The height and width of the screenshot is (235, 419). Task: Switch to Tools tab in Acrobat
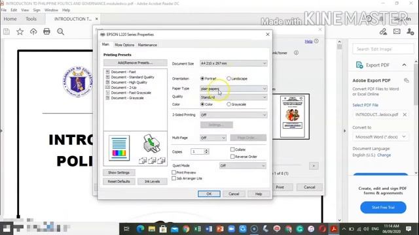click(31, 19)
